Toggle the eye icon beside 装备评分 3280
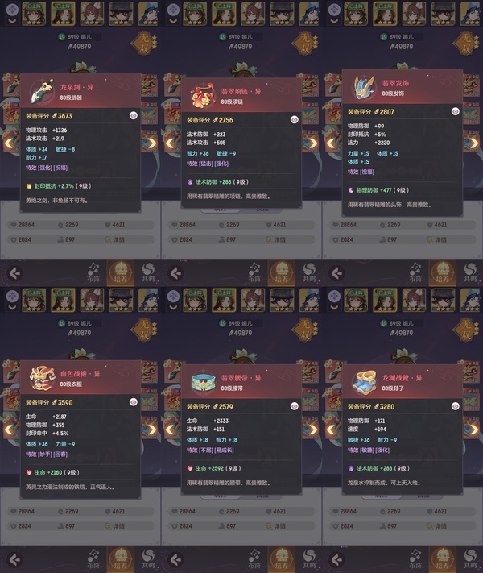The height and width of the screenshot is (573, 483). coord(456,406)
